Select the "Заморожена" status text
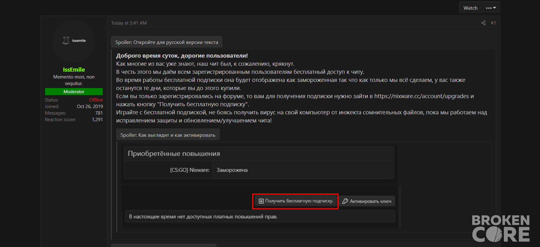Viewport: 540px width, 247px height. (x=232, y=170)
